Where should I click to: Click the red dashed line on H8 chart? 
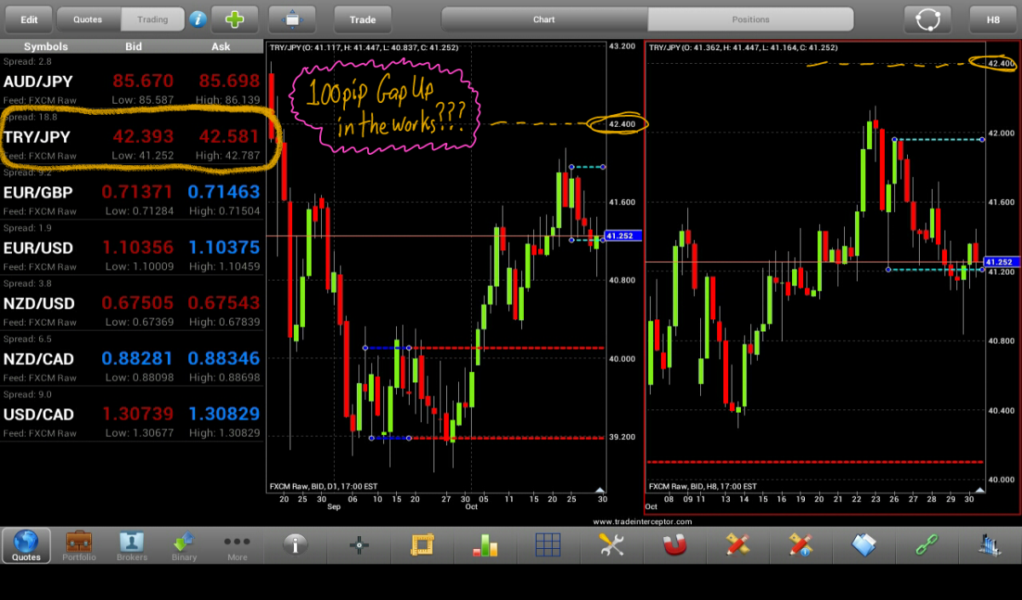tap(815, 462)
